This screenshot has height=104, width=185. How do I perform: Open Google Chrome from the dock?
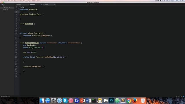pos(129,101)
